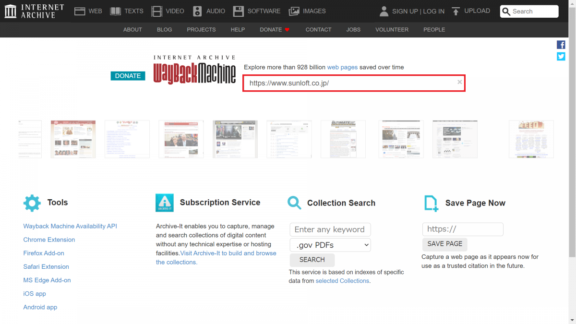The height and width of the screenshot is (324, 576).
Task: Open the thumbnail with the Yahoo logo
Action: pyautogui.click(x=127, y=139)
